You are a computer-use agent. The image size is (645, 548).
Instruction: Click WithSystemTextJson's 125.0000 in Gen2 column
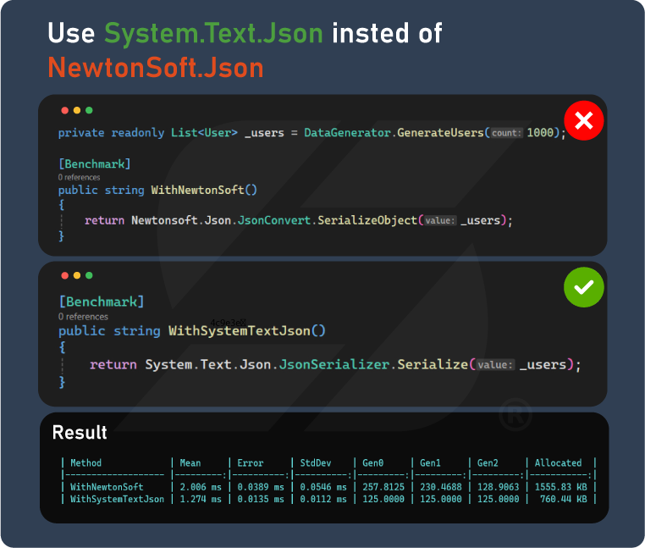tap(499, 500)
